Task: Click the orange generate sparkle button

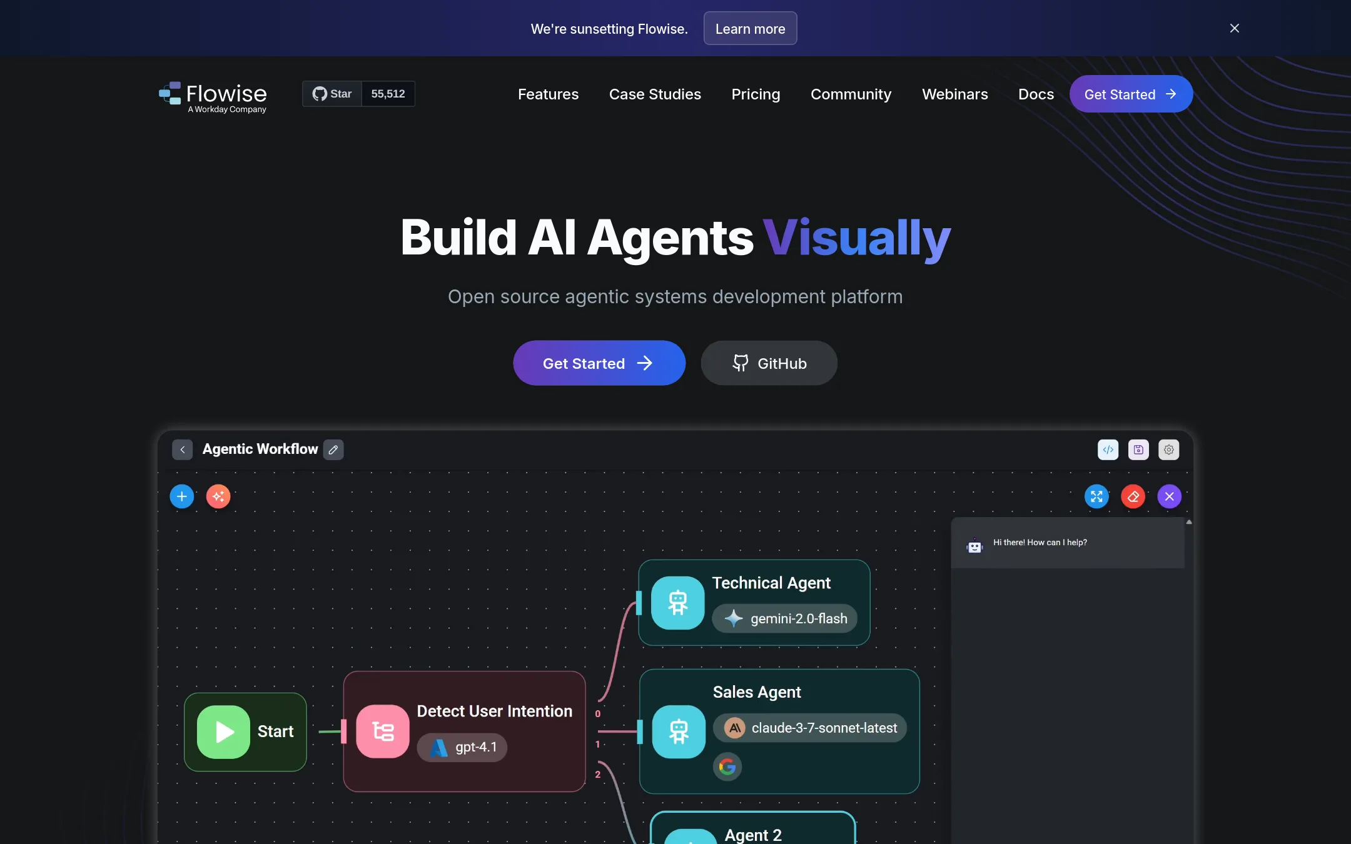Action: coord(218,496)
